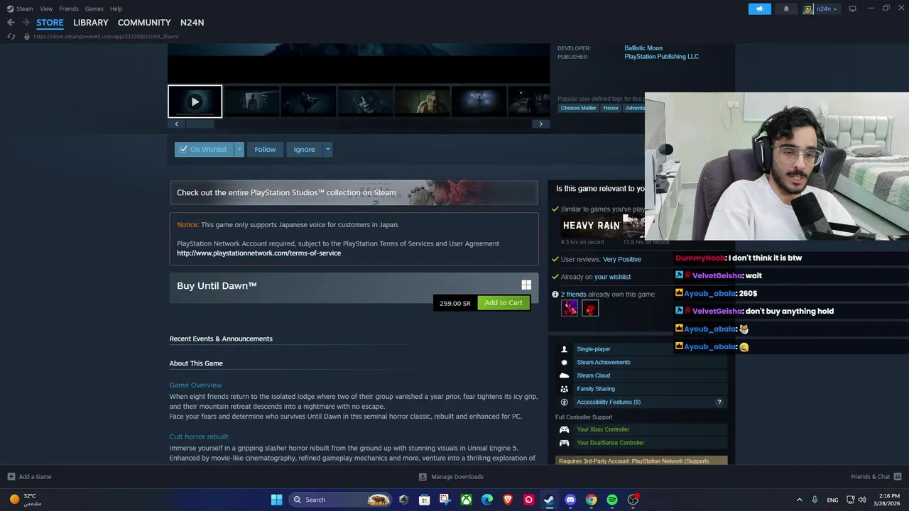Open the Games menu
Viewport: 909px width, 511px height.
click(x=94, y=9)
